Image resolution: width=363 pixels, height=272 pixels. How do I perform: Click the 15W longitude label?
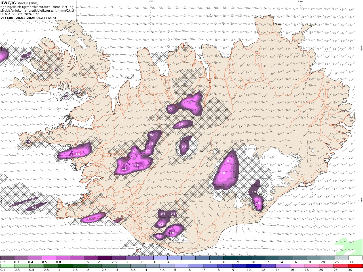pos(300,1)
